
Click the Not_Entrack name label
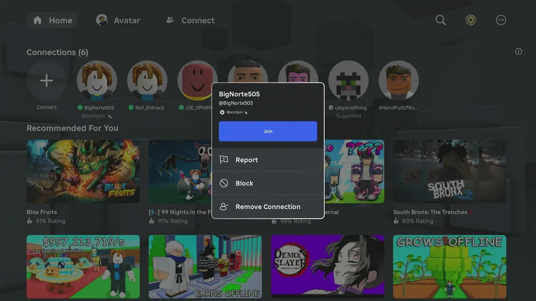(x=149, y=107)
